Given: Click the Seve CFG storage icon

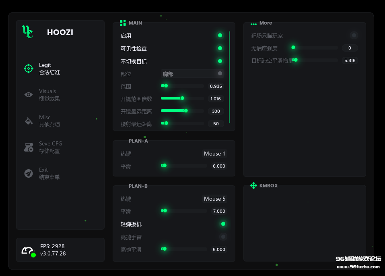Looking at the screenshot, I should click(28, 147).
